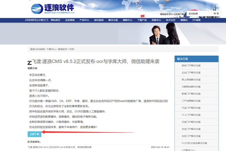The height and width of the screenshot is (151, 226).
Task: Focus the 全站检索 search input field
Action: (x=199, y=14)
